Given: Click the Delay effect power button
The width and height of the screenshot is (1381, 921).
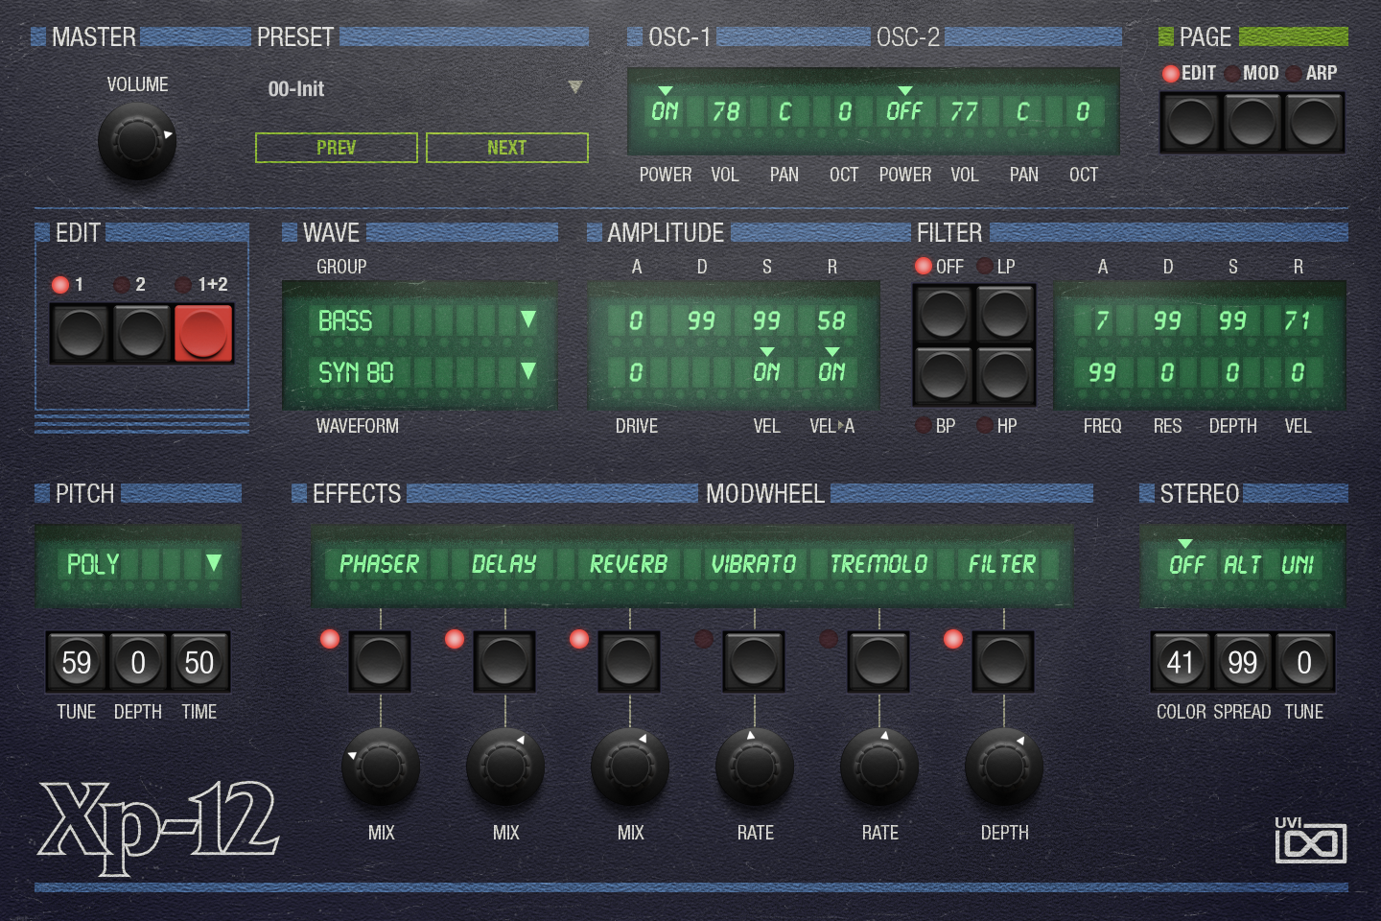Looking at the screenshot, I should [504, 661].
